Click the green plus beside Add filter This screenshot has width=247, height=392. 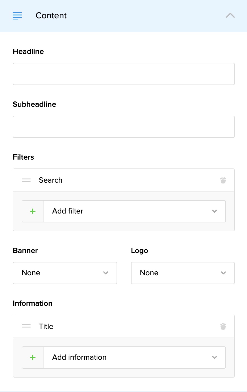[33, 211]
